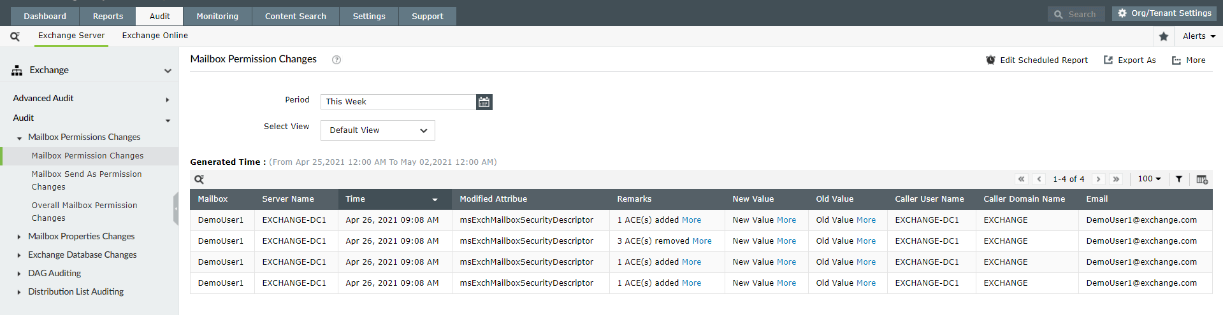Open the rows-per-page 100 dropdown
1223x315 pixels.
[1150, 179]
